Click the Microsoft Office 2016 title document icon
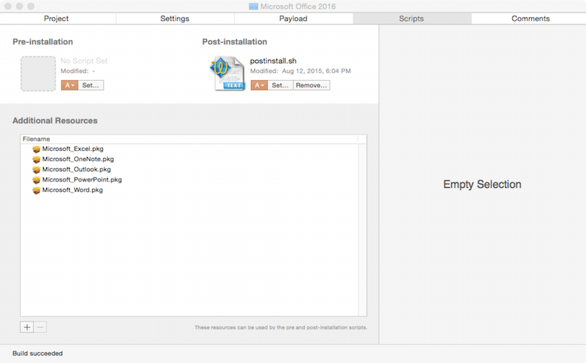Screen dimensions: 586x363 pyautogui.click(x=253, y=6)
